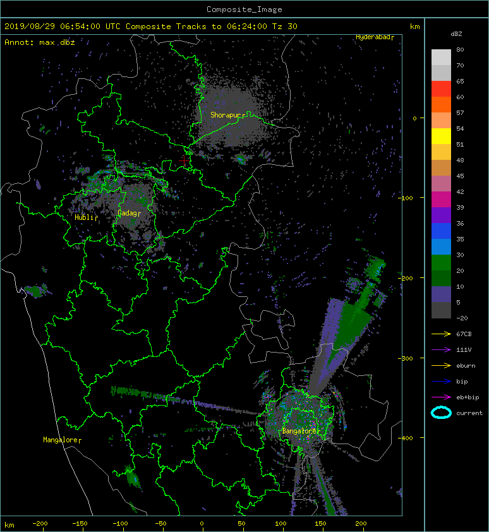The height and width of the screenshot is (532, 489).
Task: Click the purple arrow beside 111V
Action: tap(441, 350)
